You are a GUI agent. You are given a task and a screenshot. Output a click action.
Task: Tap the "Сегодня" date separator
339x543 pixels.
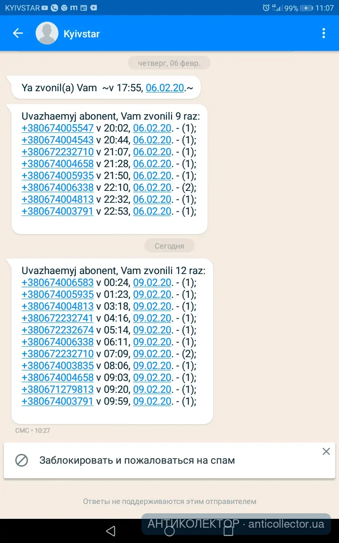169,246
